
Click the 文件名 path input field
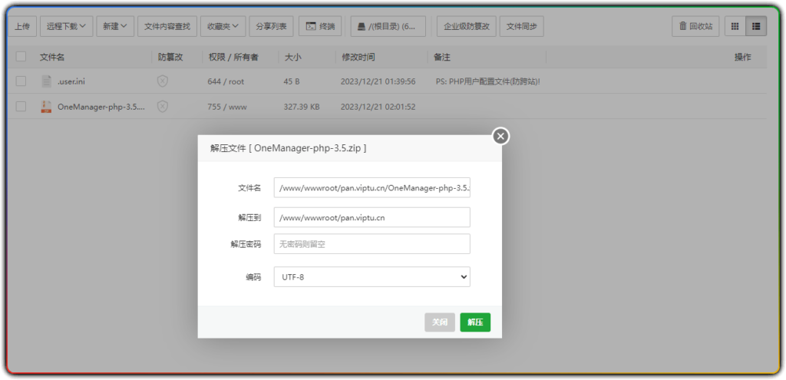pyautogui.click(x=372, y=187)
